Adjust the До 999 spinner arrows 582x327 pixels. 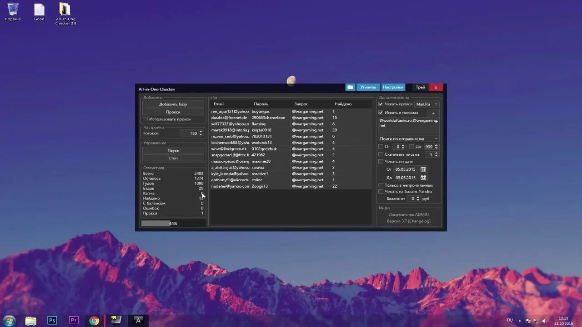[x=436, y=147]
